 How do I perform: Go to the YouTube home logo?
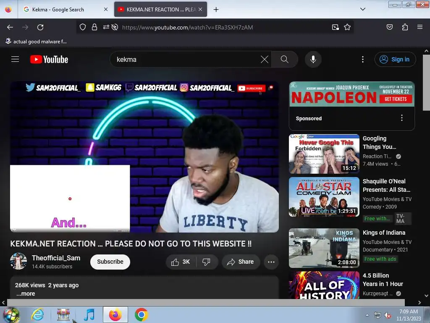(49, 59)
